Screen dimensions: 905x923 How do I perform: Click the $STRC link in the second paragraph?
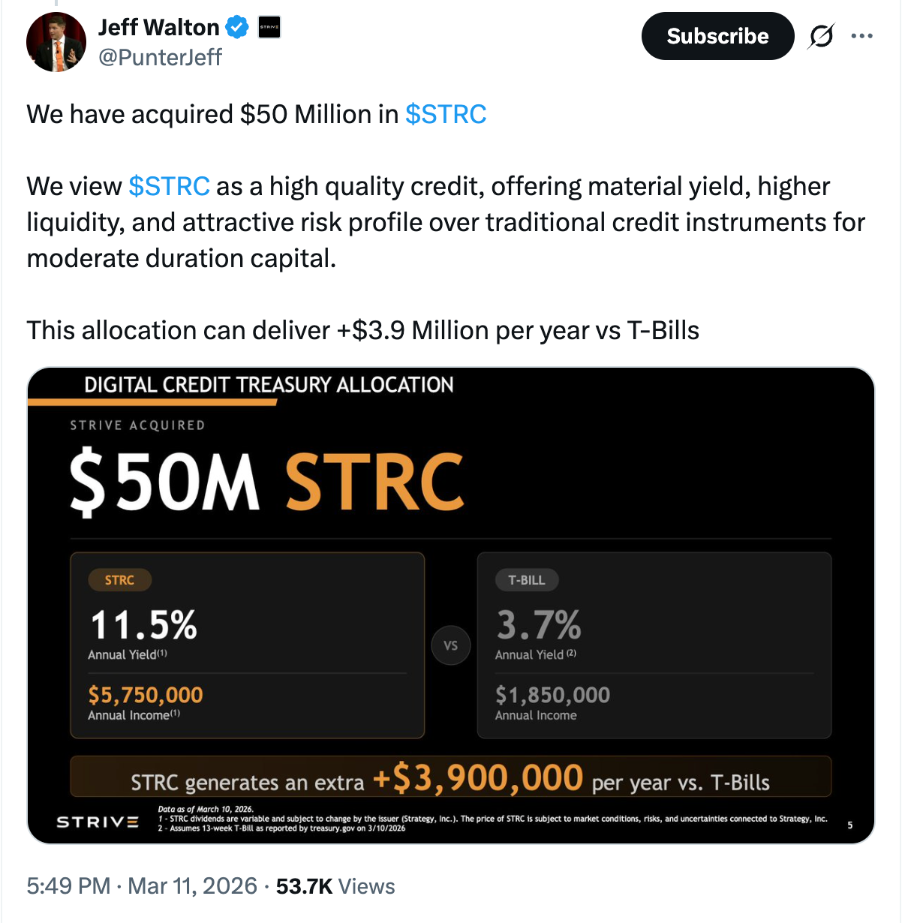tap(169, 186)
